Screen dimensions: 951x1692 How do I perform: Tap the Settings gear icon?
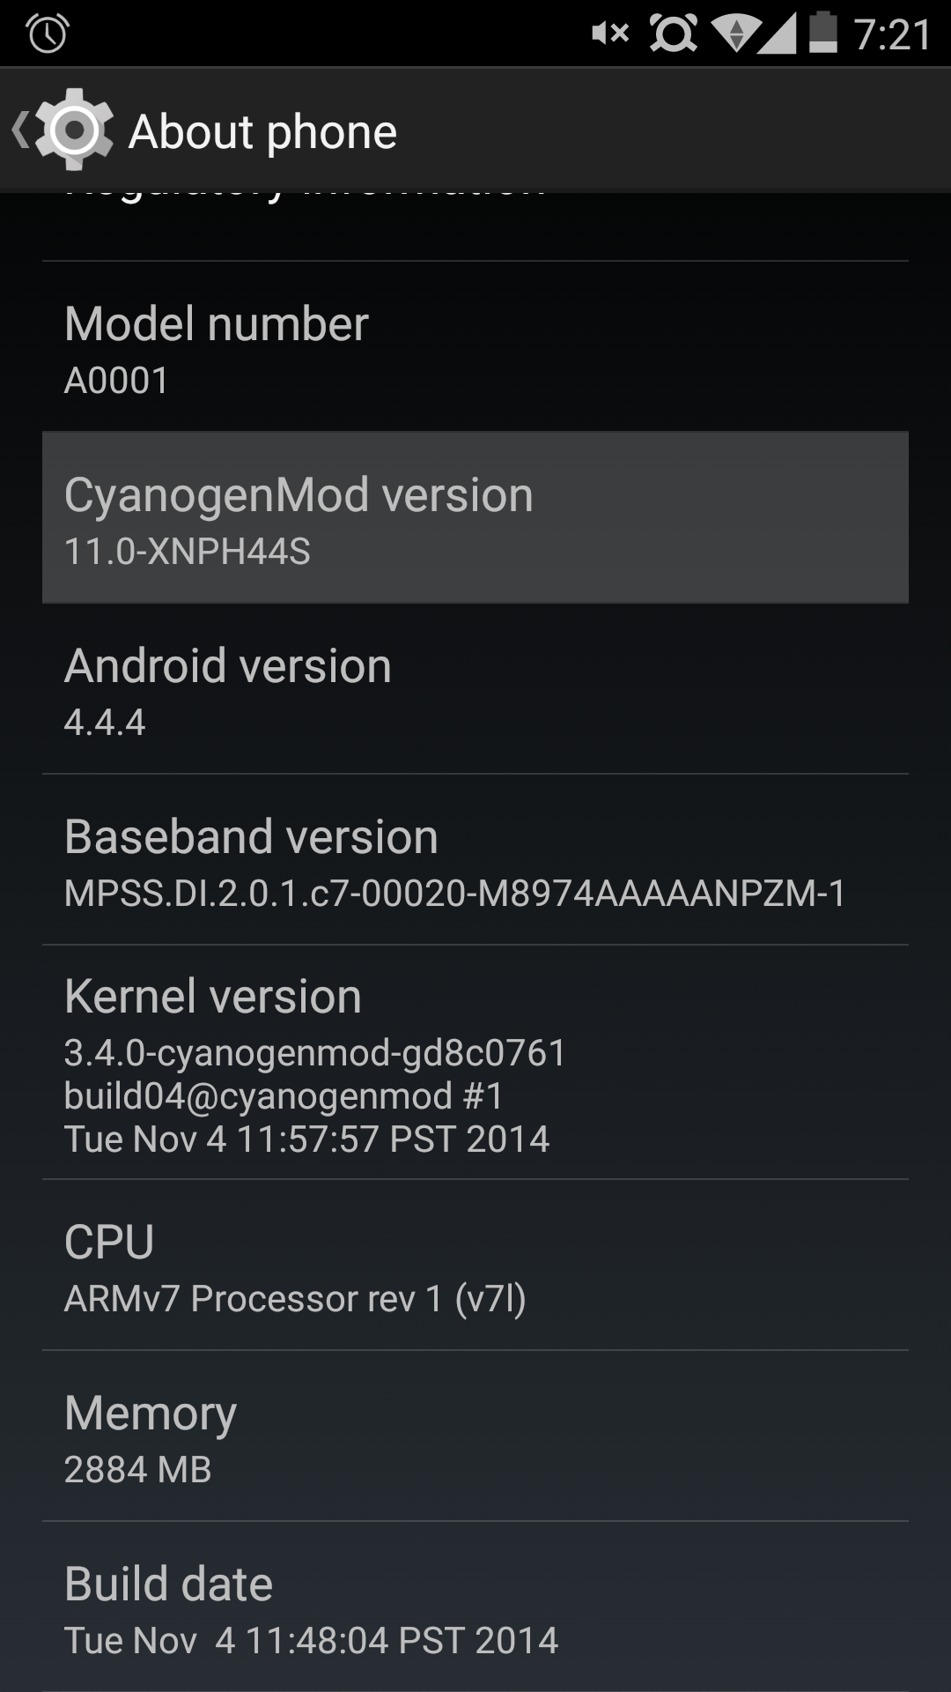(x=75, y=130)
